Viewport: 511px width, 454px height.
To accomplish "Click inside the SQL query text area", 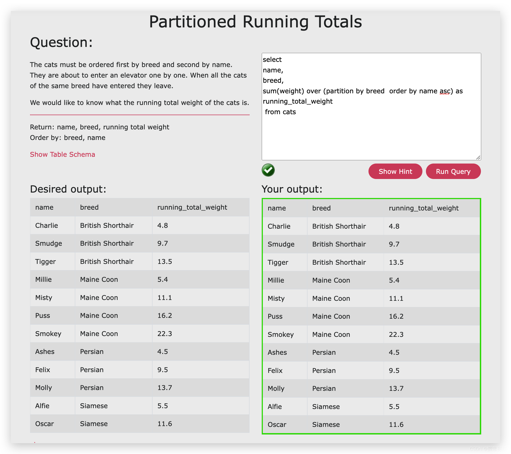I will (371, 106).
